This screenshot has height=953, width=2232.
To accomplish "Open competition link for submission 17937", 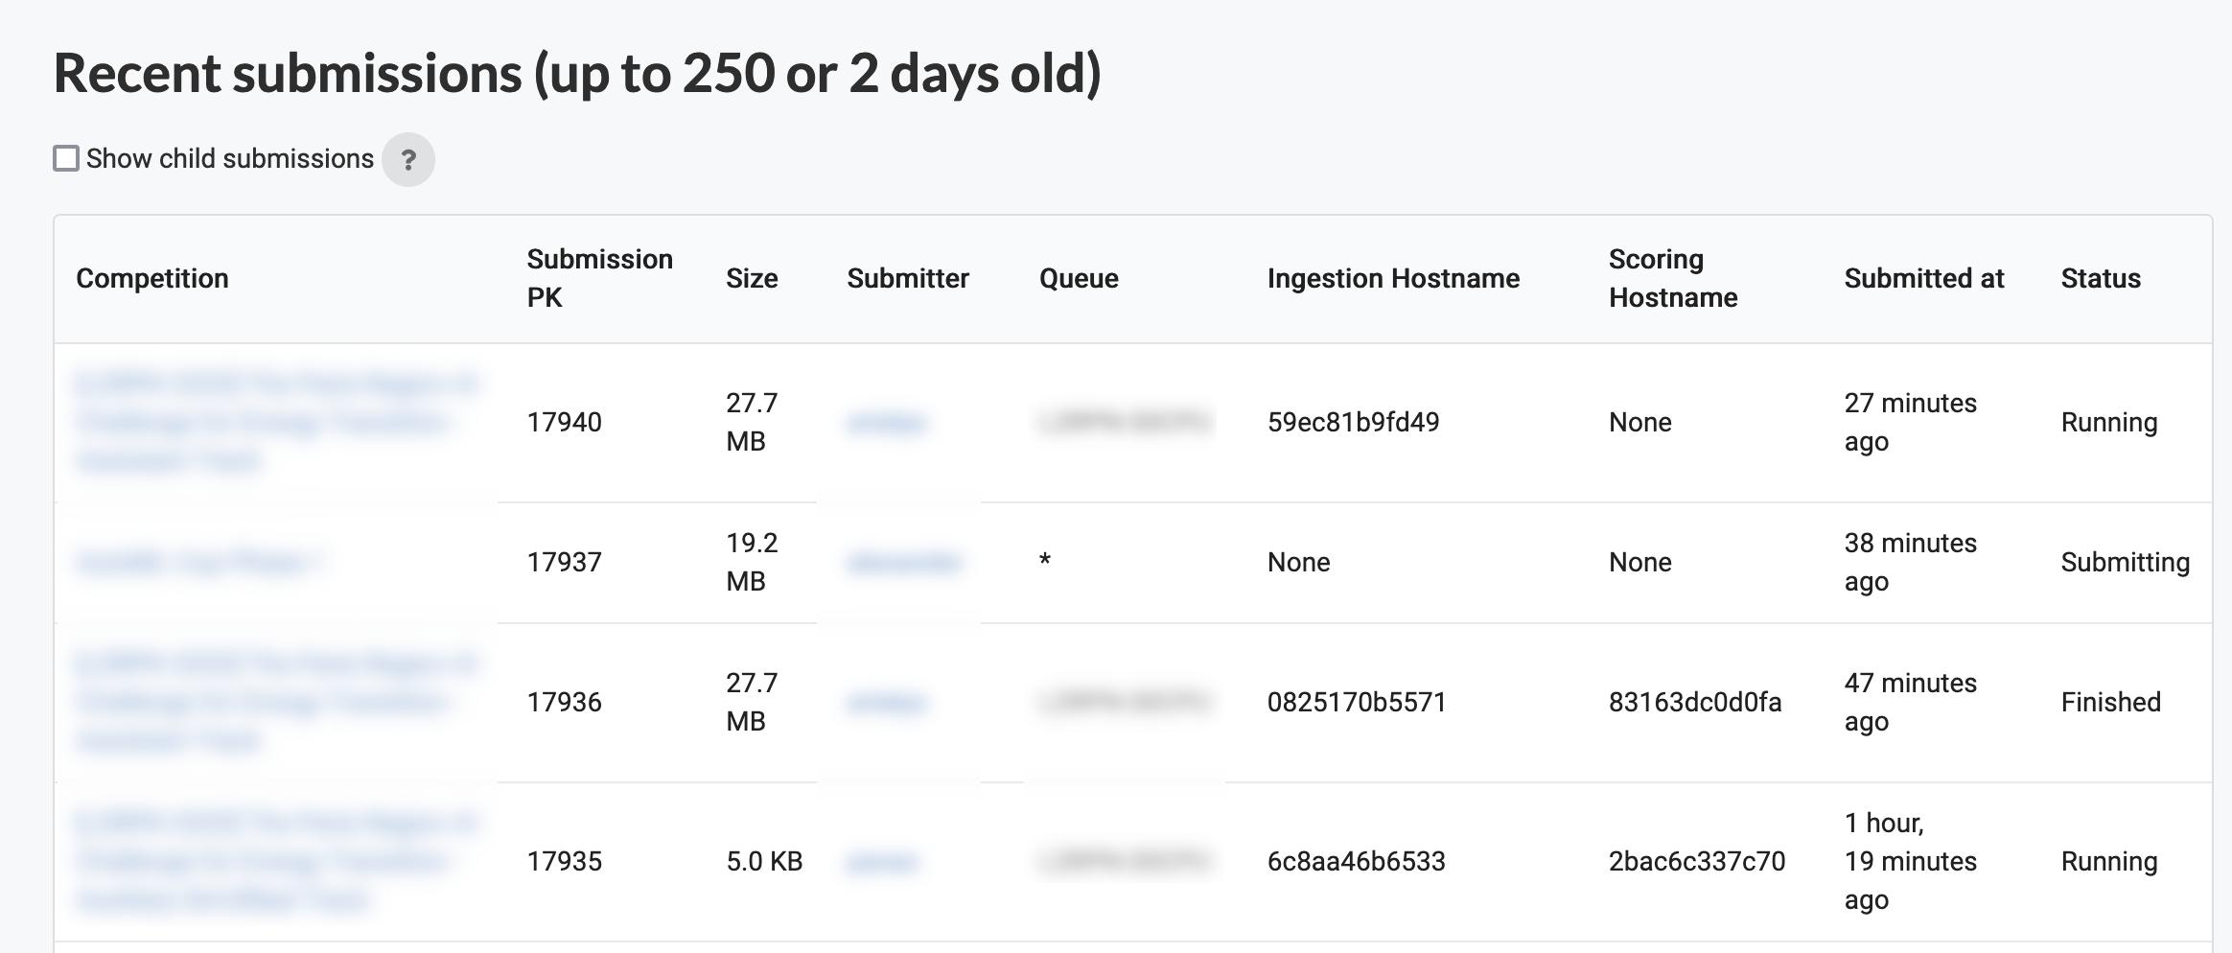I will tap(198, 562).
